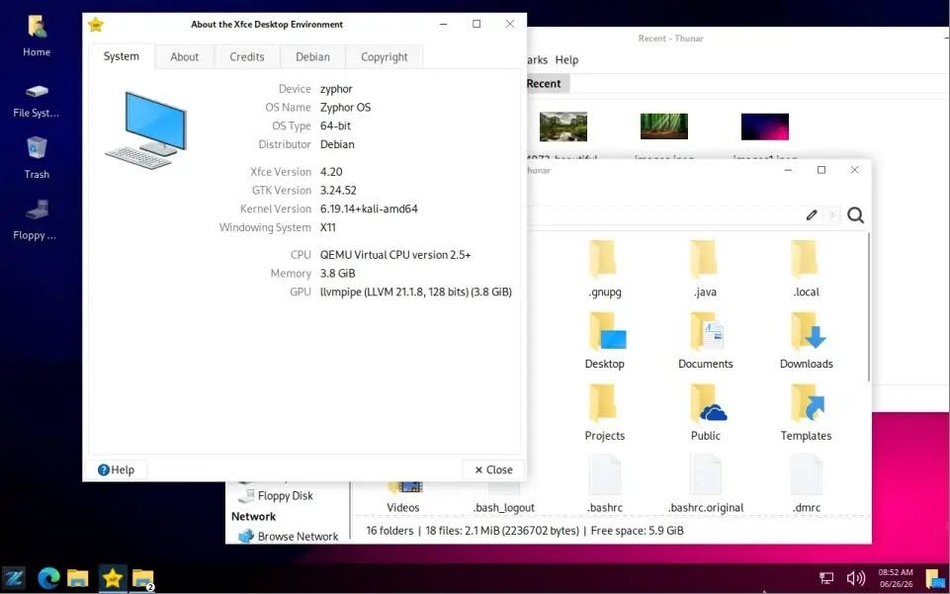Select the Public folder
950x594 pixels.
click(705, 412)
